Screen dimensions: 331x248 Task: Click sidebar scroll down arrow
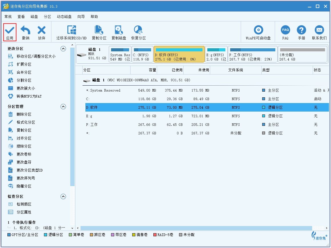coord(73,228)
